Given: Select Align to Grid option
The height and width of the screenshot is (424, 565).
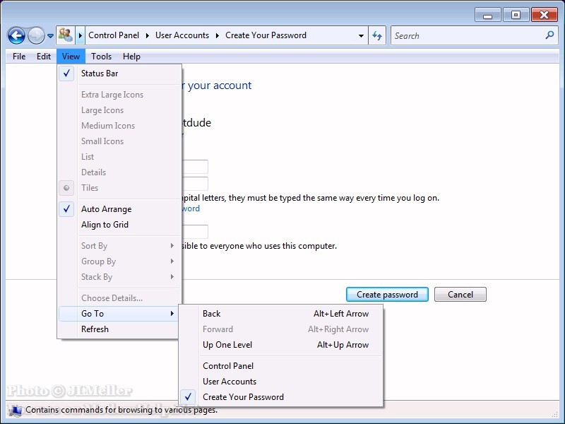Looking at the screenshot, I should pos(105,225).
